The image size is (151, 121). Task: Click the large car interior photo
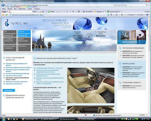point(91,85)
